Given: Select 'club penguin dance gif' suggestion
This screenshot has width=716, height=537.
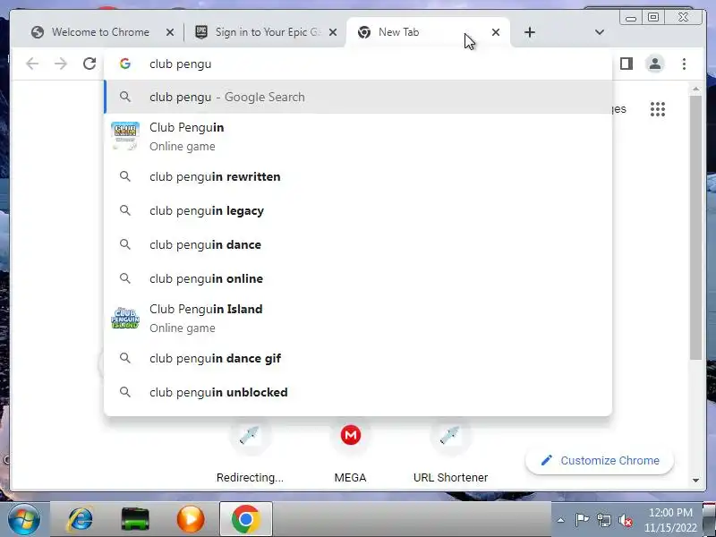Looking at the screenshot, I should [x=359, y=359].
